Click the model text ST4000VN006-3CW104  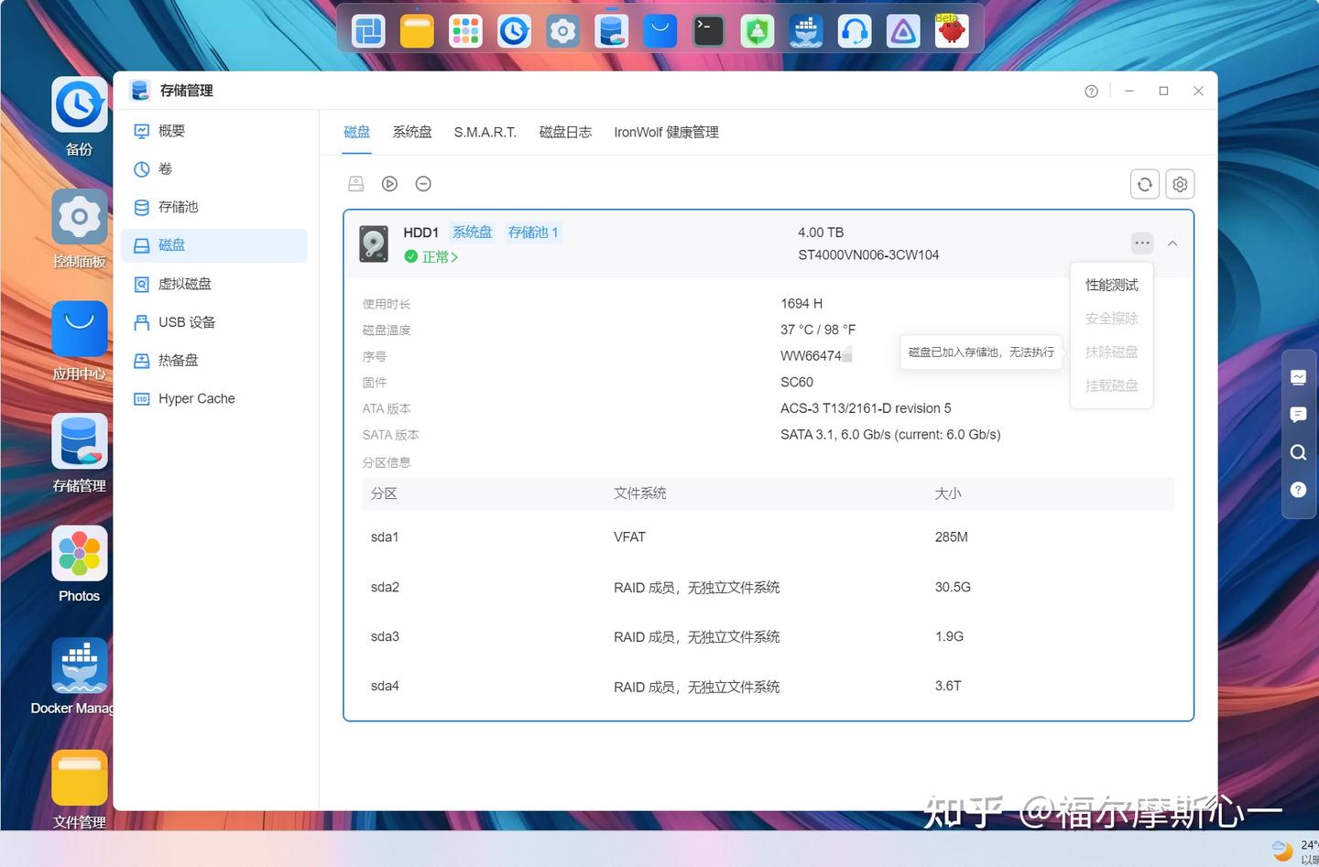pyautogui.click(x=868, y=255)
